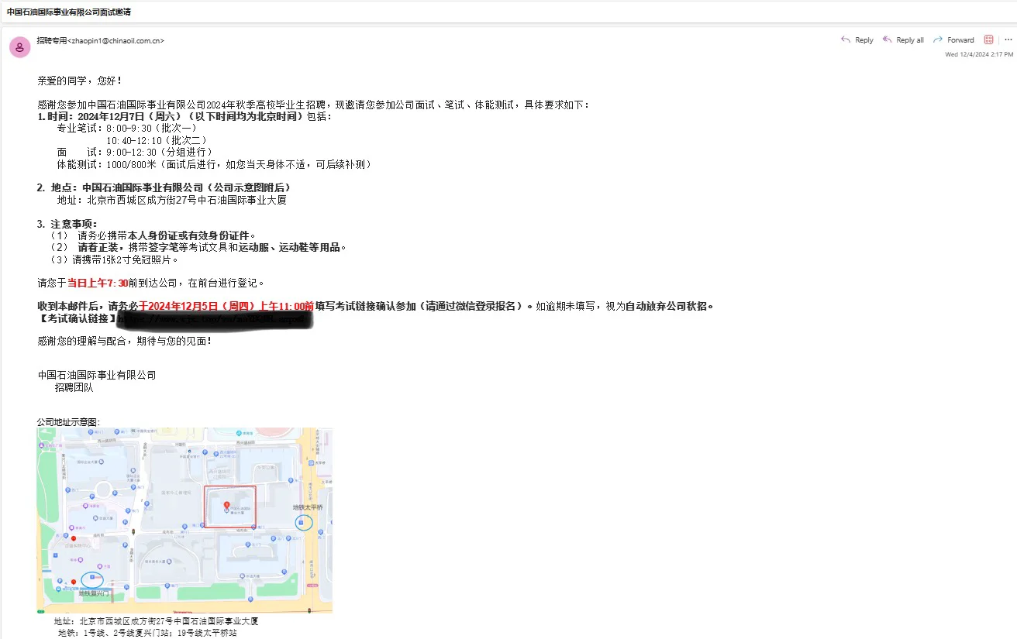Click the interview time 9:00-12:30（分组进行）
This screenshot has height=639, width=1017.
point(160,153)
